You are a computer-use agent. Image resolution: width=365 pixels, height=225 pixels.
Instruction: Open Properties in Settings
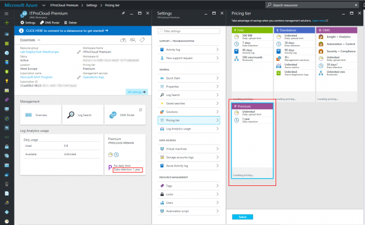(189, 87)
